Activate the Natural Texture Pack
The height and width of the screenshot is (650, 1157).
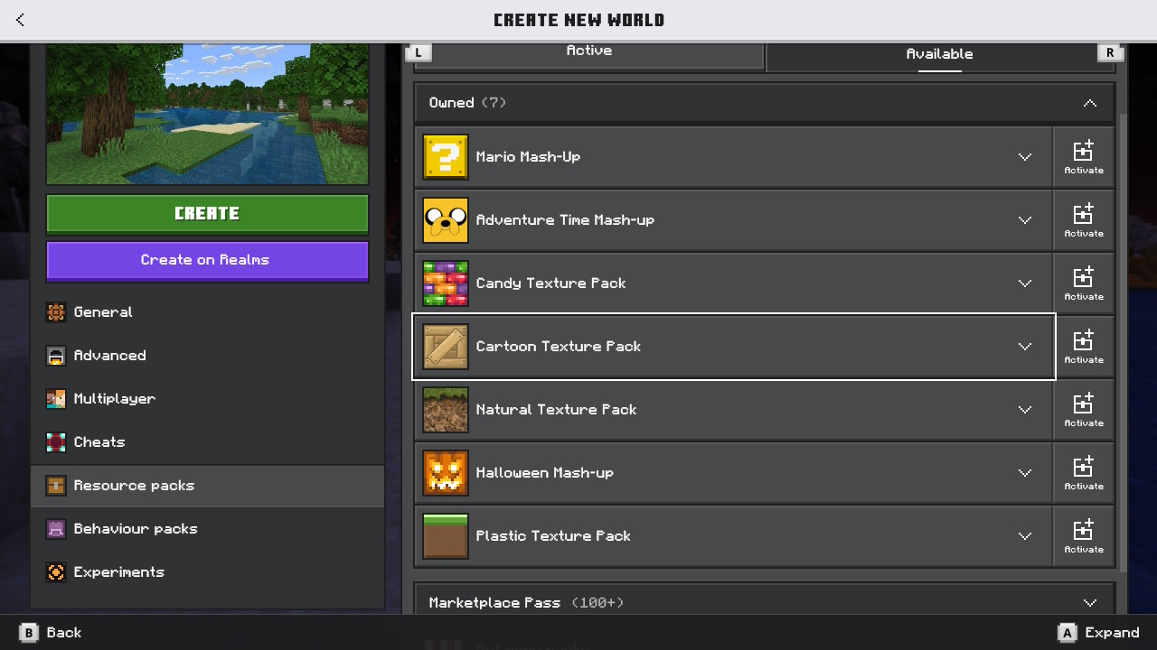(x=1084, y=410)
